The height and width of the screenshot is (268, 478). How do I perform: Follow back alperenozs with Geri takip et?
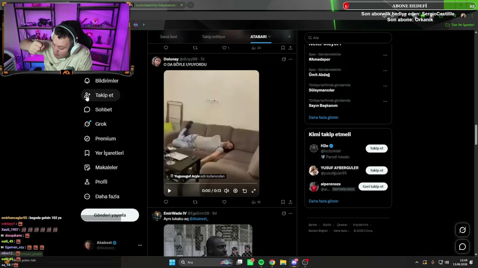(373, 186)
